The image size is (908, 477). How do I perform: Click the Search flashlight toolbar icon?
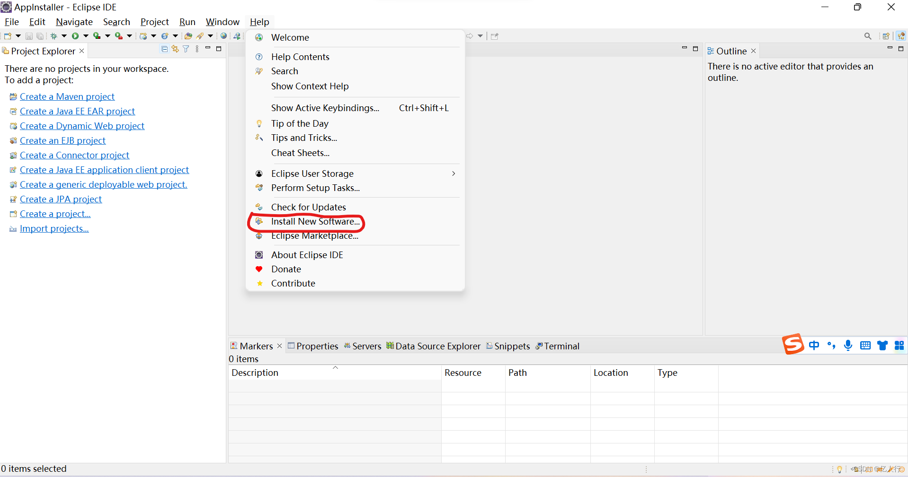200,36
